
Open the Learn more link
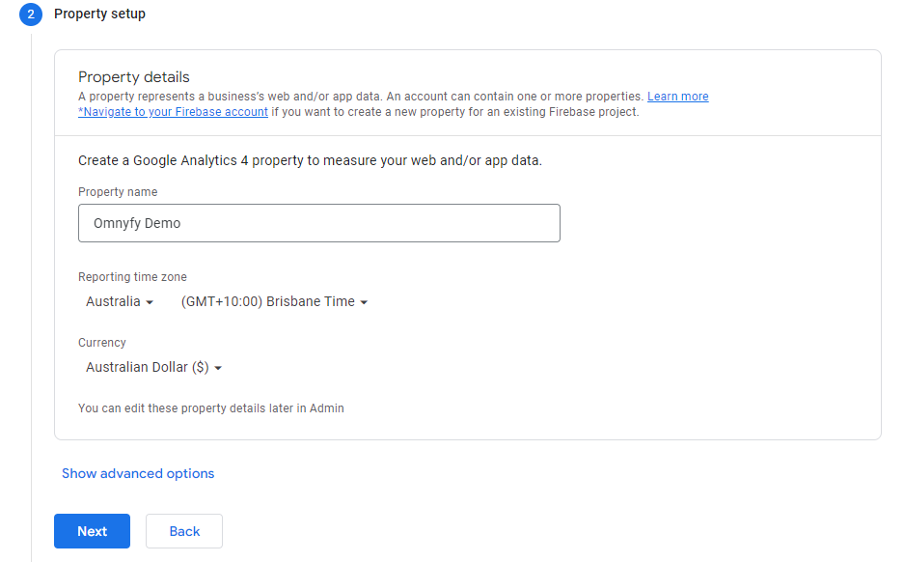pyautogui.click(x=677, y=97)
